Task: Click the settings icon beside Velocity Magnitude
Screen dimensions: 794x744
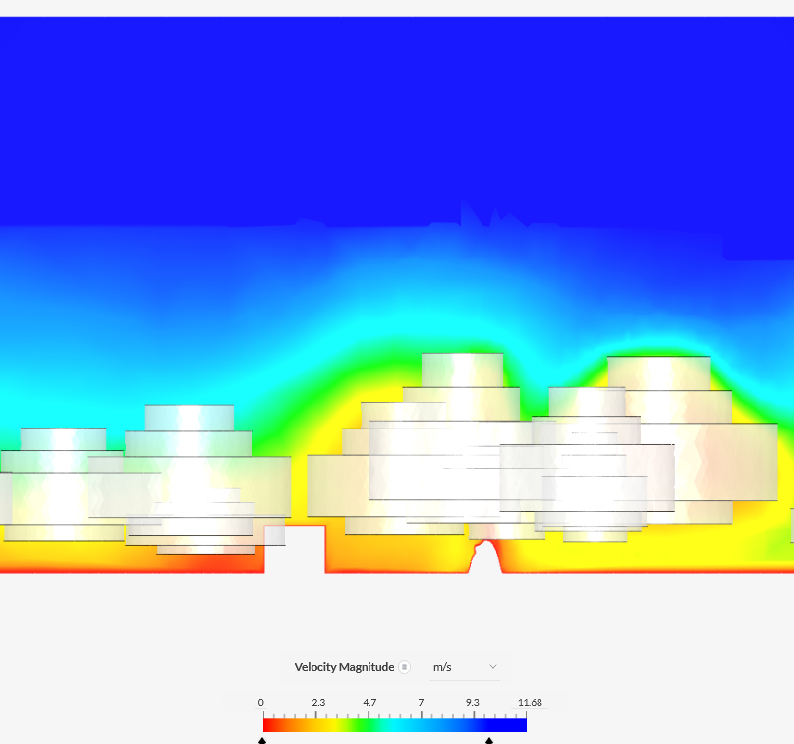Action: 404,667
